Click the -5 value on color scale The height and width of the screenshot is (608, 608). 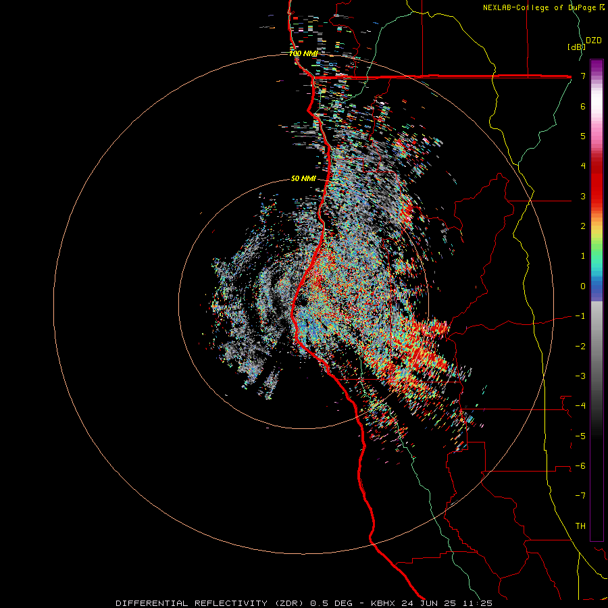(580, 436)
